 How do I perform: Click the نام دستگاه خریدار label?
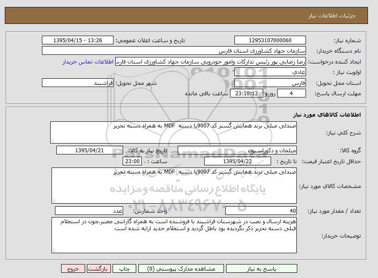point(338,51)
